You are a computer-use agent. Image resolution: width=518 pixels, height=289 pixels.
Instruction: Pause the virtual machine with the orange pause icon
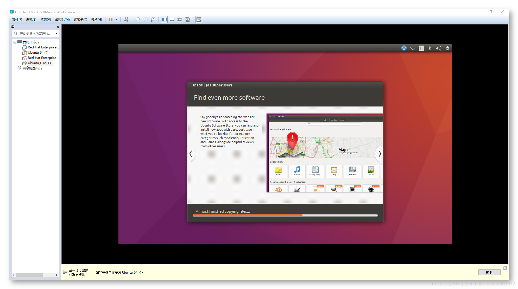pos(111,20)
